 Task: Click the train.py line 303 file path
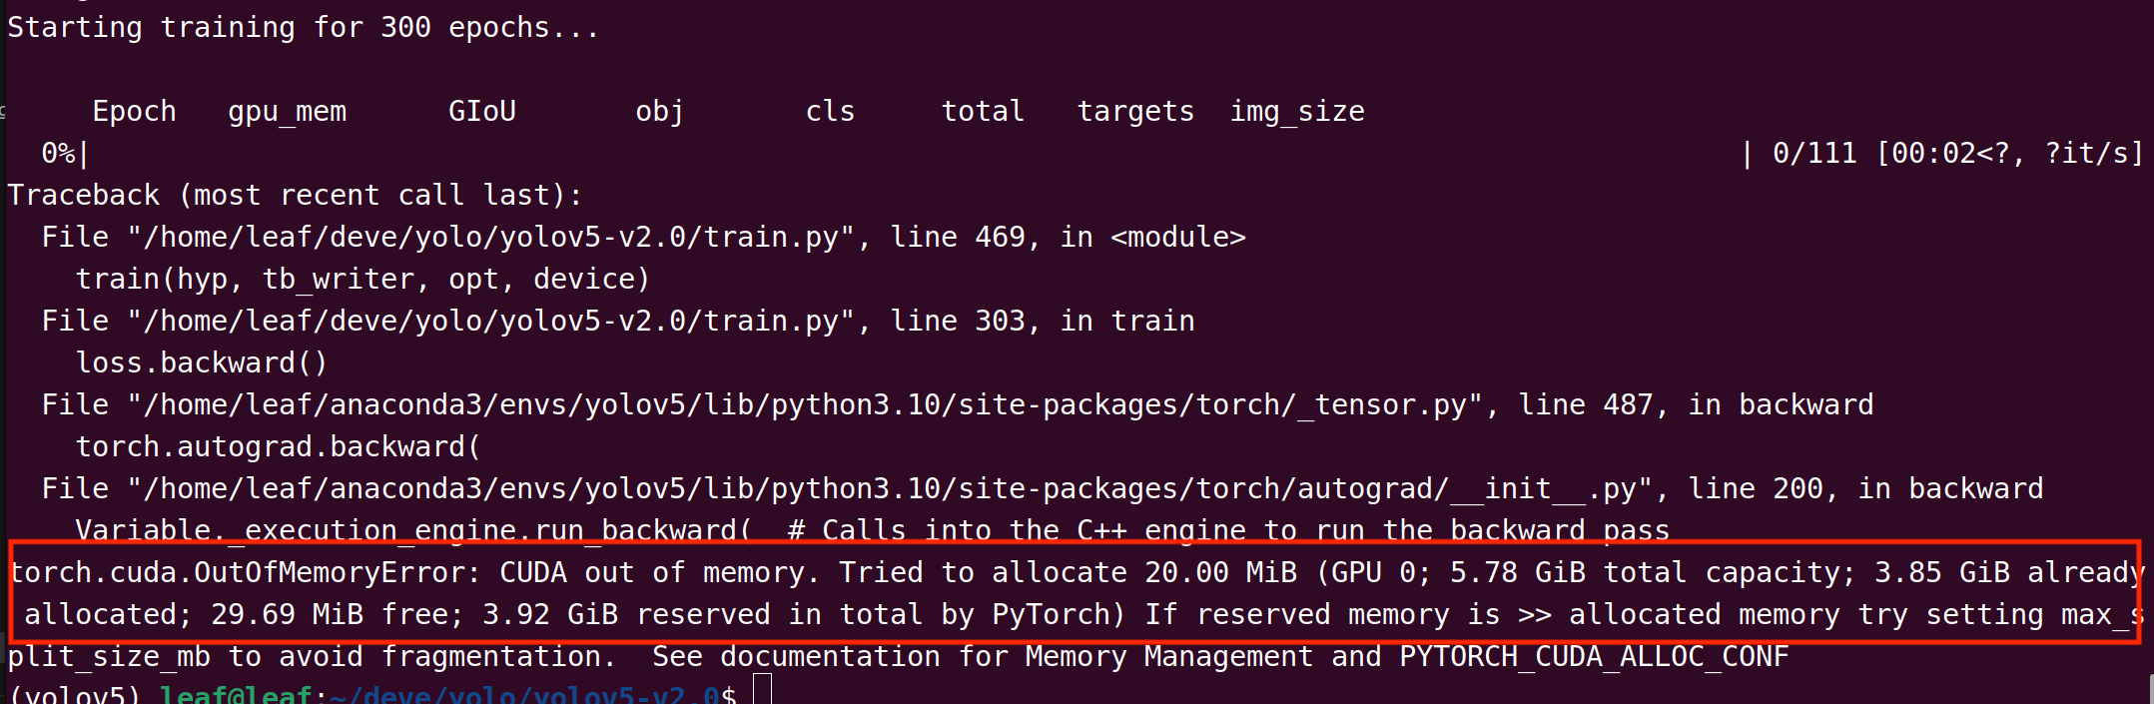pyautogui.click(x=491, y=322)
